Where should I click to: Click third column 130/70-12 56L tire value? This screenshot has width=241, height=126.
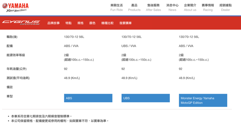(189, 37)
